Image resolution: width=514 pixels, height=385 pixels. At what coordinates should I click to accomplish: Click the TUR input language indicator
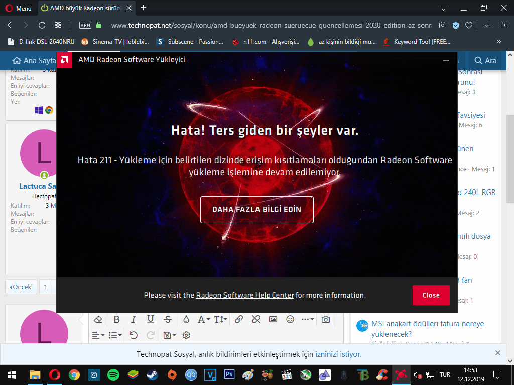point(445,375)
